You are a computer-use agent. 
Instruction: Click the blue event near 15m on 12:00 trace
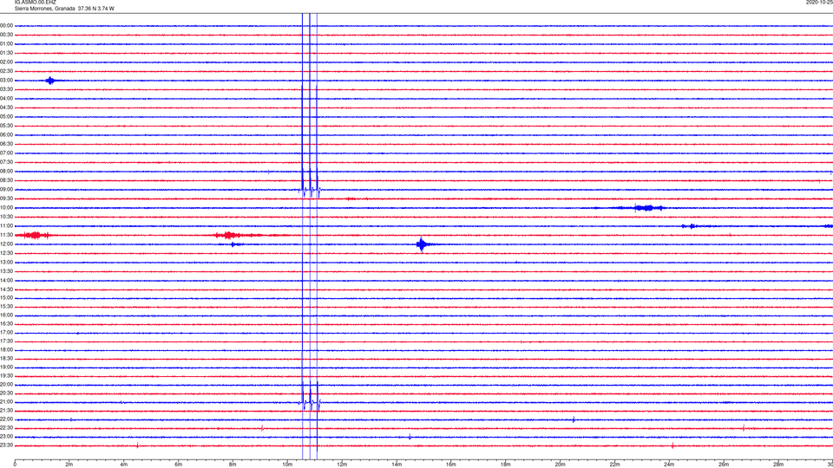click(422, 244)
